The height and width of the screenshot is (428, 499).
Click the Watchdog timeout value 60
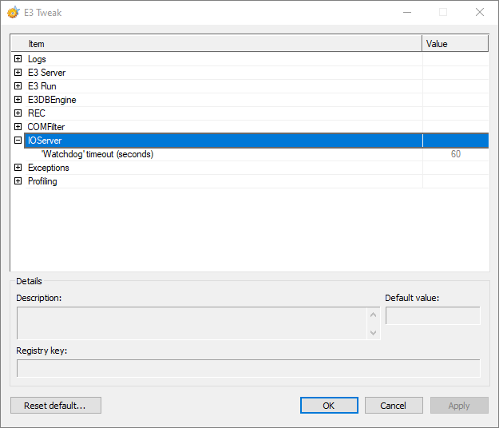[x=455, y=154]
